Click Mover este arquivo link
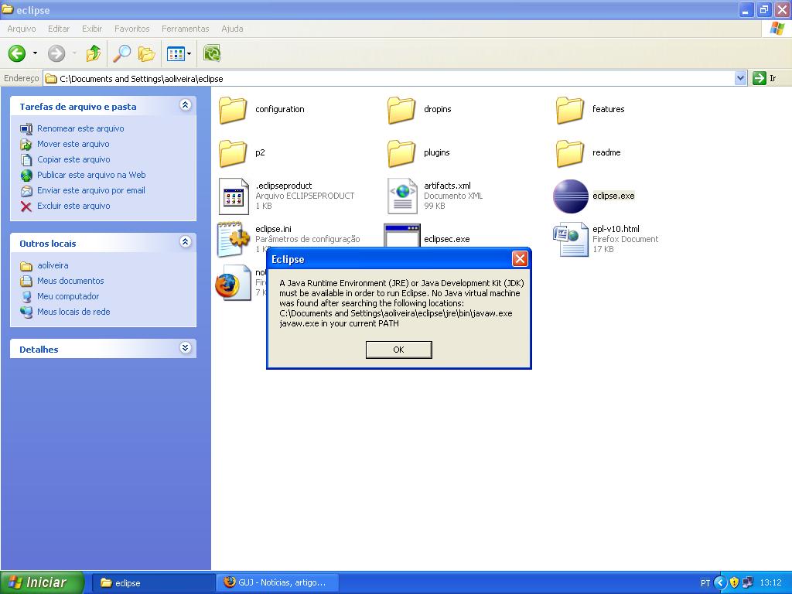792x594 pixels. click(x=73, y=144)
